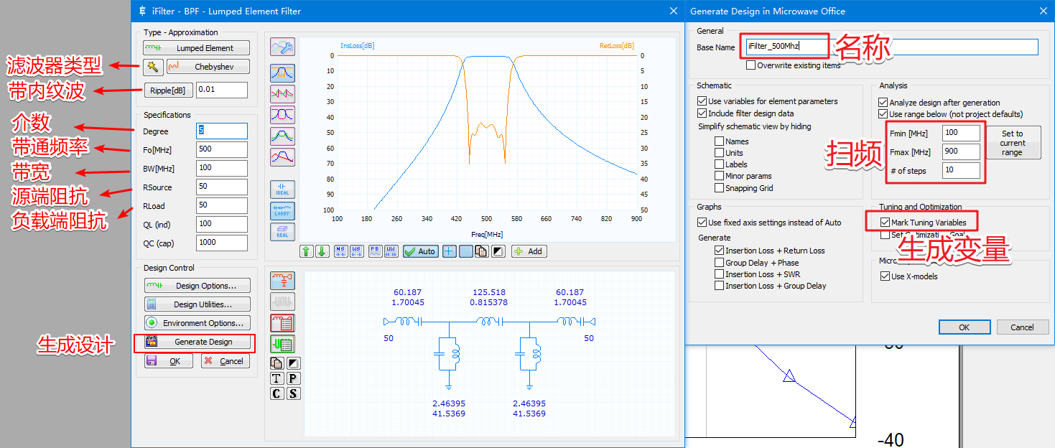
Task: Select the top red schematic topology icon
Action: click(x=282, y=280)
